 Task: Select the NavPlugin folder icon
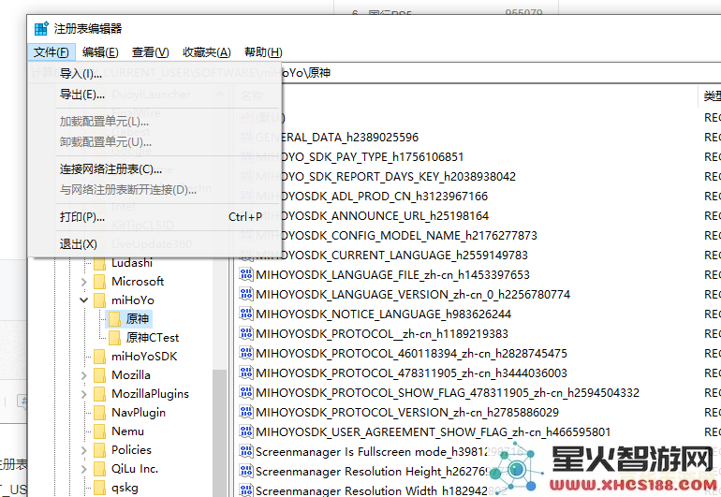tap(99, 413)
